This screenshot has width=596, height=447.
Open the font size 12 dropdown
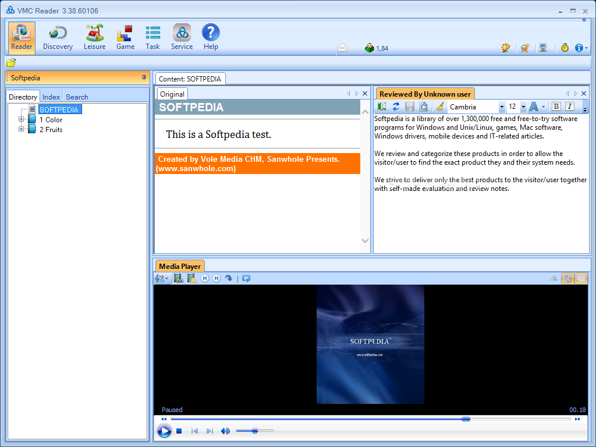click(523, 107)
